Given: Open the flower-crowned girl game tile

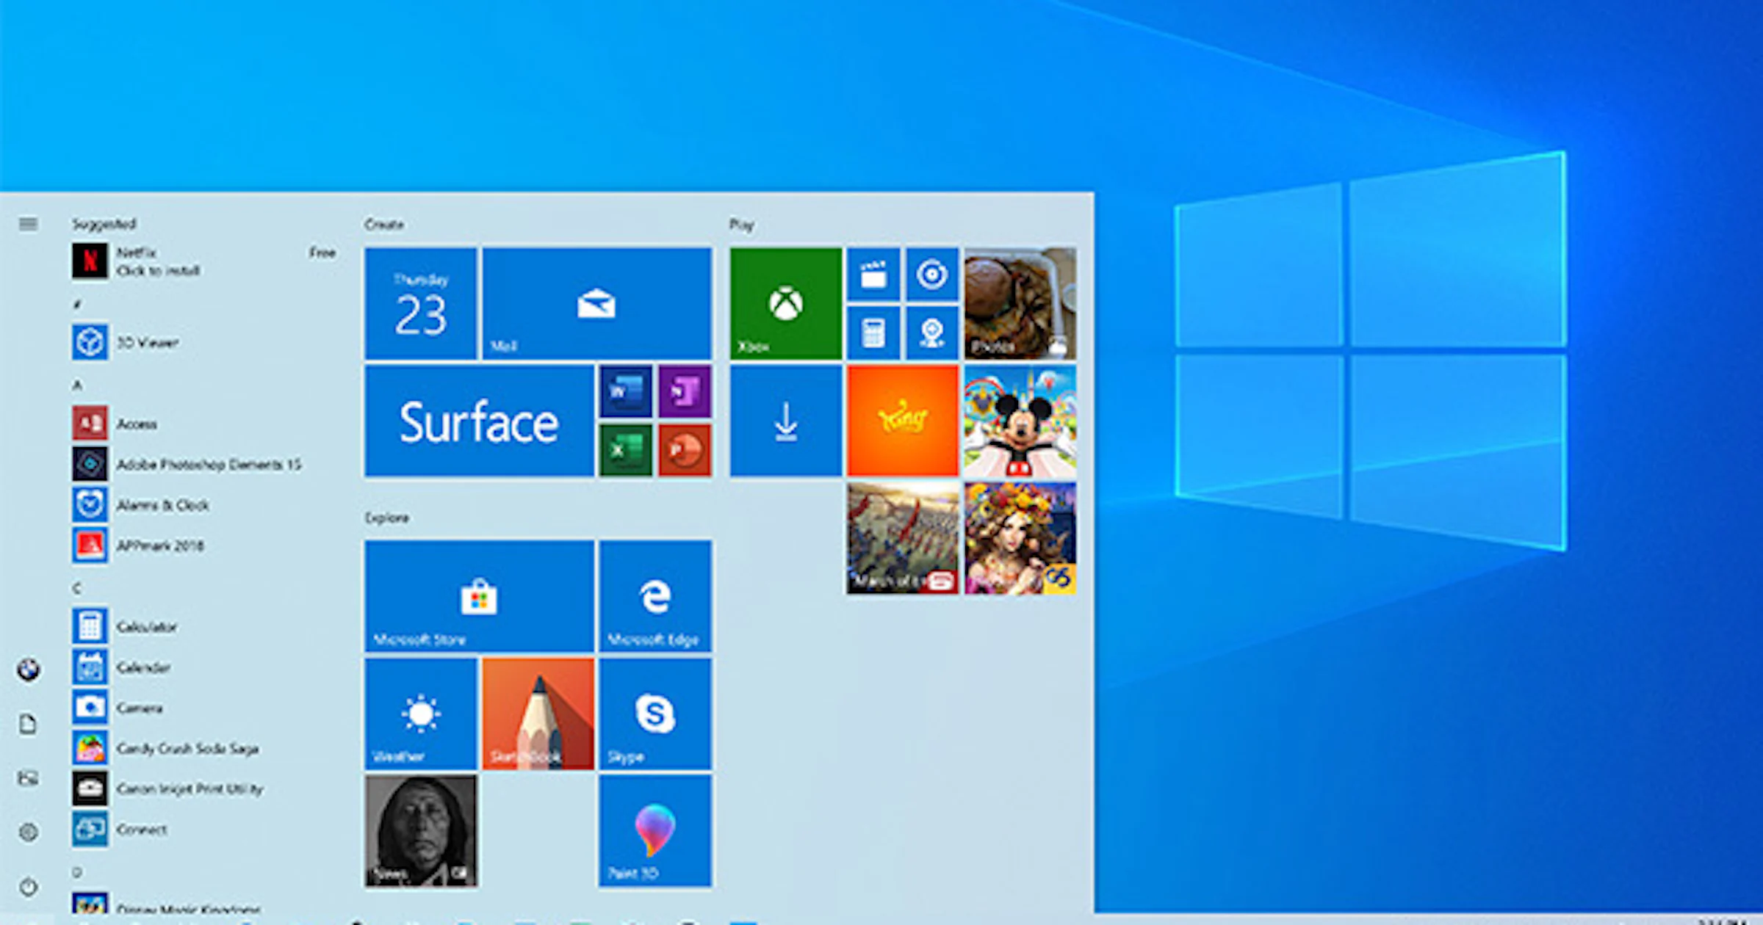Looking at the screenshot, I should click(1020, 538).
